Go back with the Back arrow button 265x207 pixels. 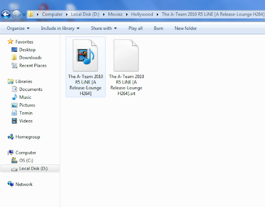point(6,14)
